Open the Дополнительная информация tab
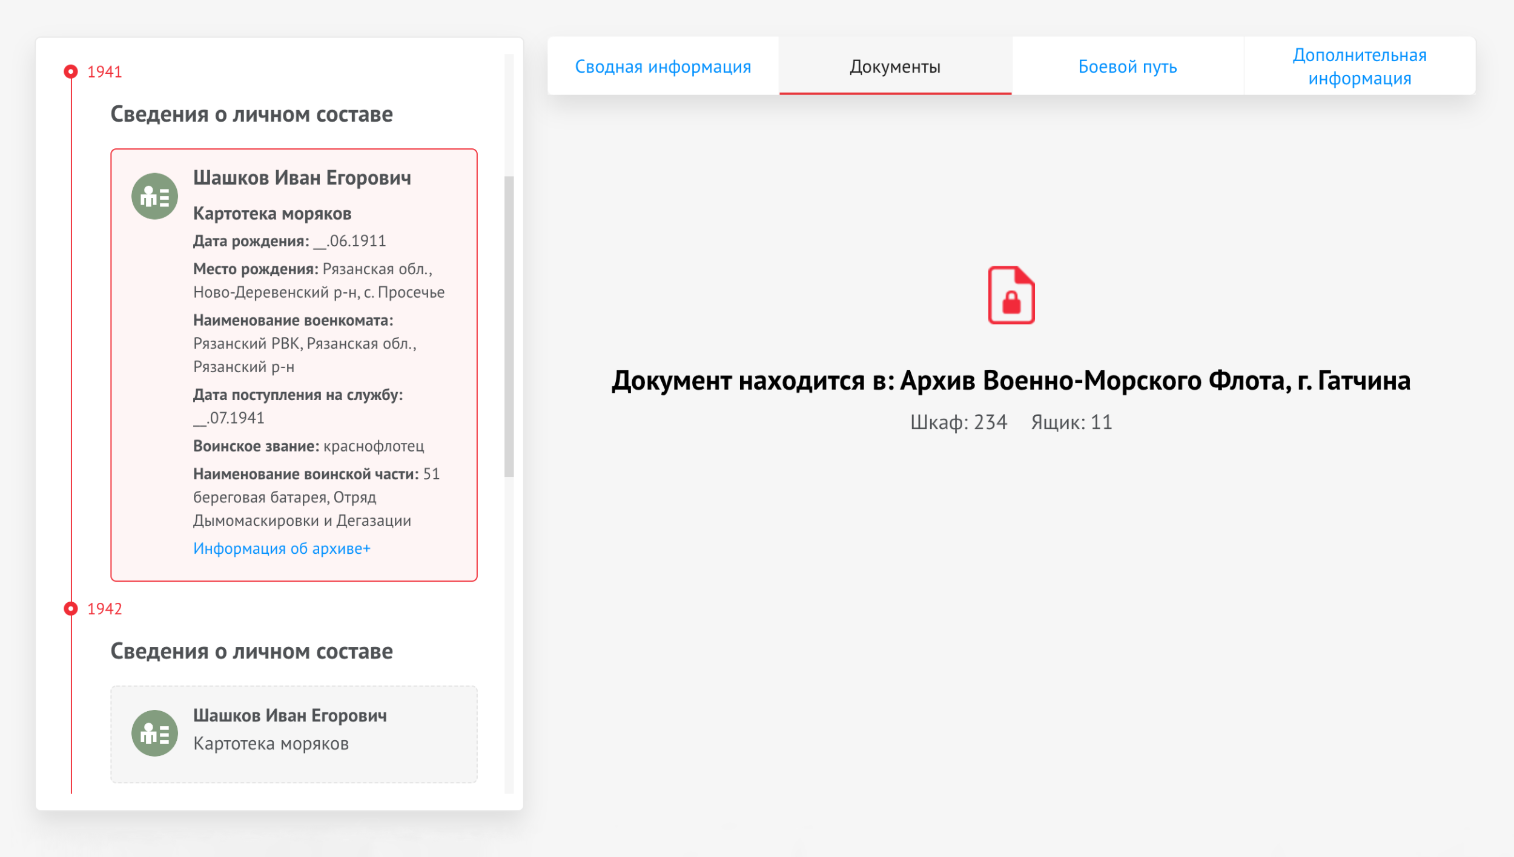 point(1360,66)
